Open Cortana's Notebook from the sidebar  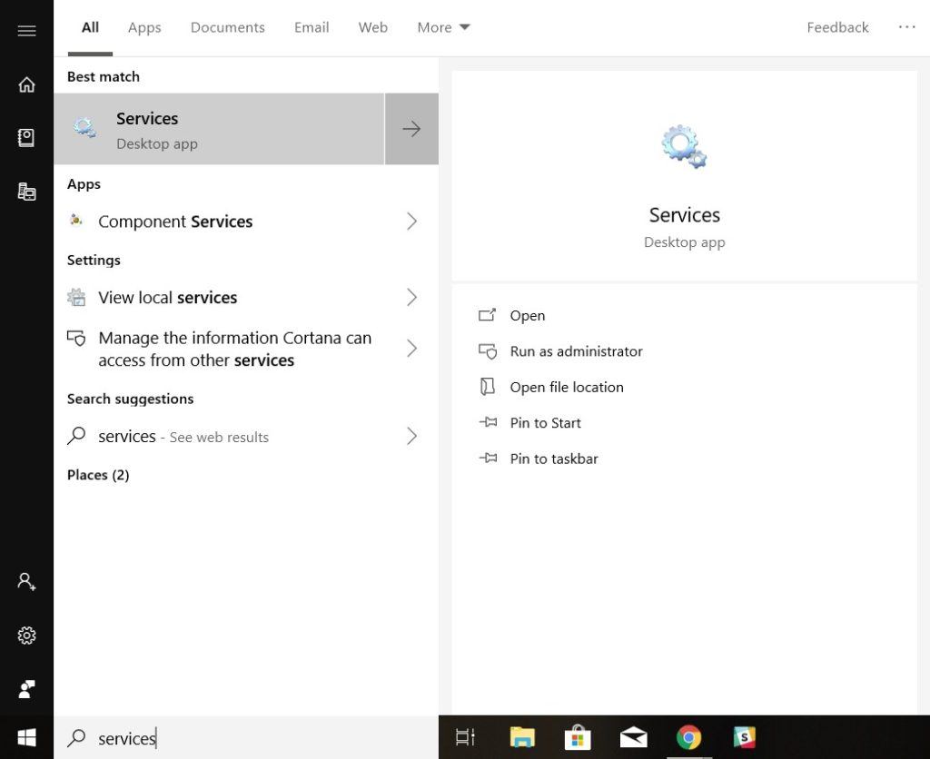(x=26, y=137)
